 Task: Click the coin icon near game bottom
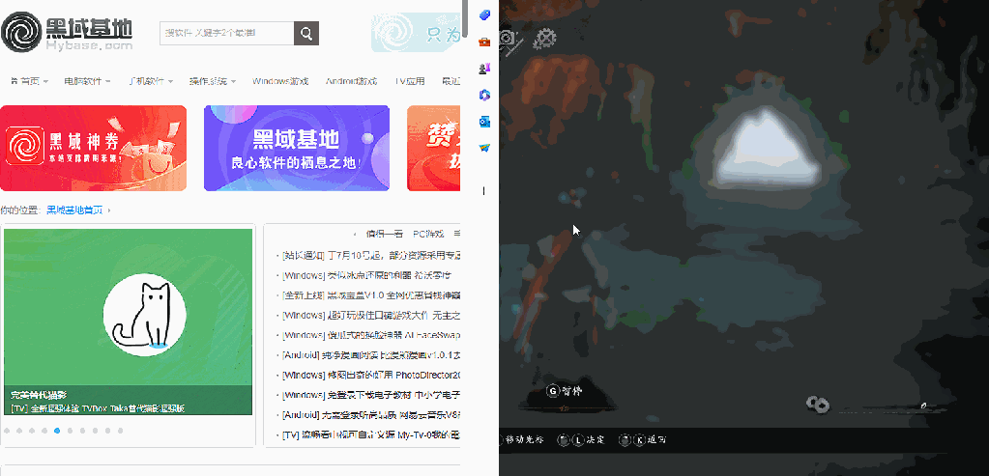pyautogui.click(x=818, y=405)
